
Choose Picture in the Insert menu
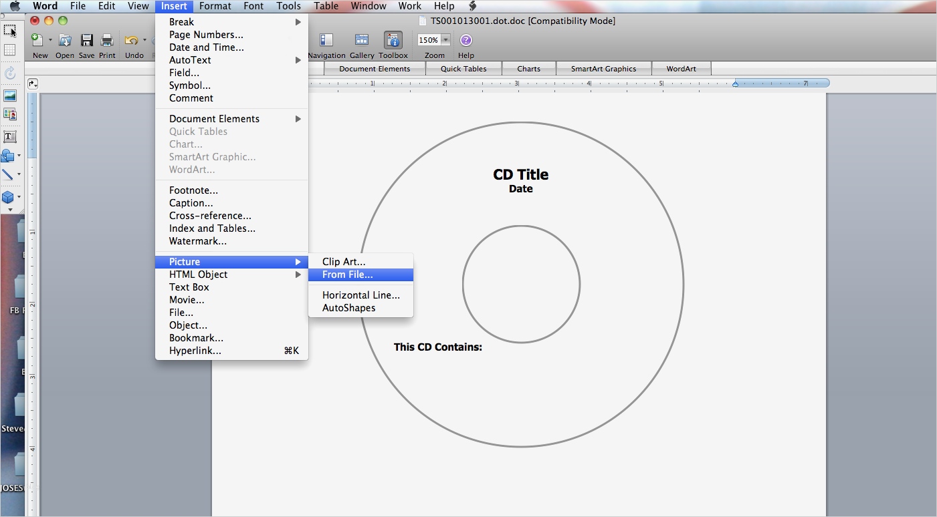(231, 262)
